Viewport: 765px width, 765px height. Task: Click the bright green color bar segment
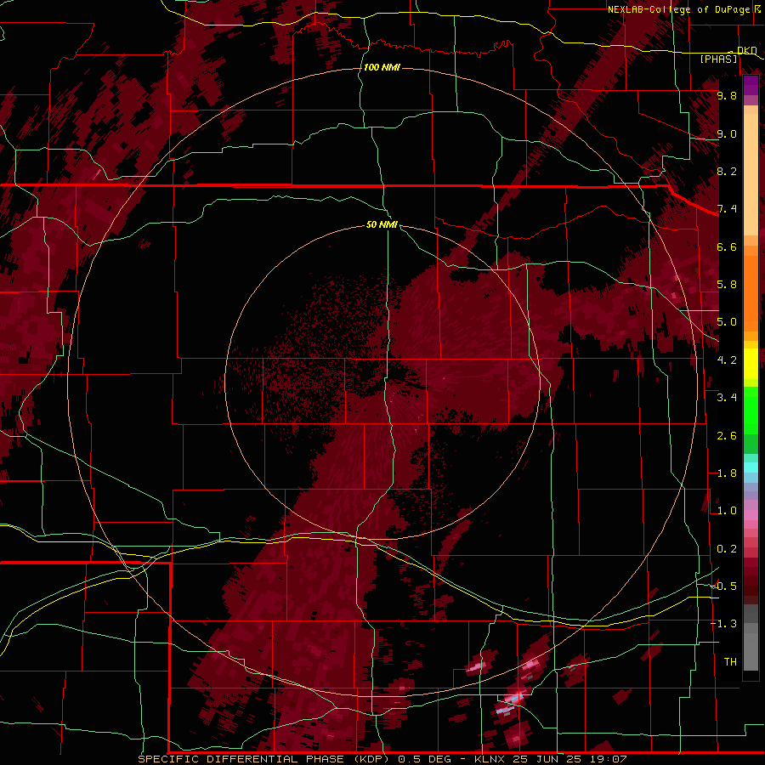pyautogui.click(x=751, y=409)
